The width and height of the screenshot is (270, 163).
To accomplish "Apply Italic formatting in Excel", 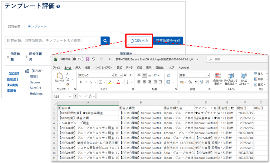I will (x=86, y=82).
